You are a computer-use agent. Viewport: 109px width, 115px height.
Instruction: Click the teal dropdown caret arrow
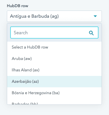pyautogui.click(x=95, y=16)
